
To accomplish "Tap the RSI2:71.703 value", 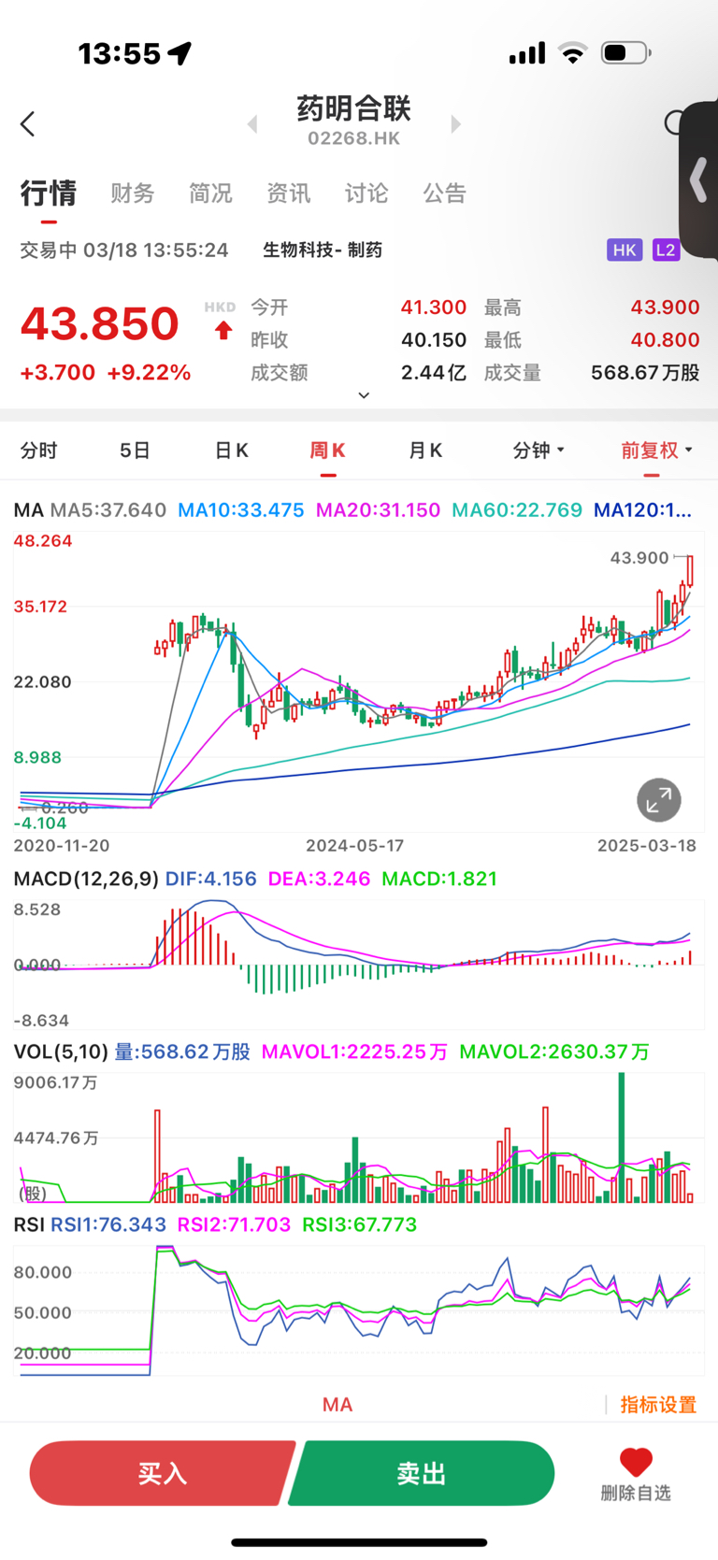I will click(234, 1224).
